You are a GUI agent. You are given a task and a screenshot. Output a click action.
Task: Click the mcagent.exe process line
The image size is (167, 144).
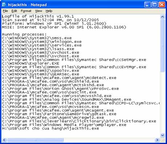(58, 110)
